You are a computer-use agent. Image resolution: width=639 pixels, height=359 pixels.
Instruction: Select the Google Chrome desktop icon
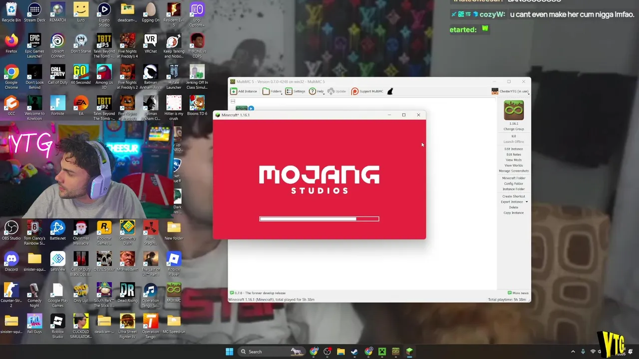[11, 77]
